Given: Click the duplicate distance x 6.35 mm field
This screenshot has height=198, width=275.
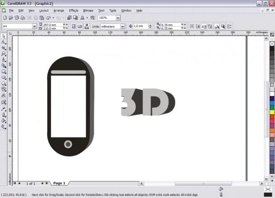Looking at the screenshot, I should (171, 25).
